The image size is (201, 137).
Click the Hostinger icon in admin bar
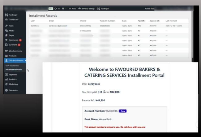[99, 9]
